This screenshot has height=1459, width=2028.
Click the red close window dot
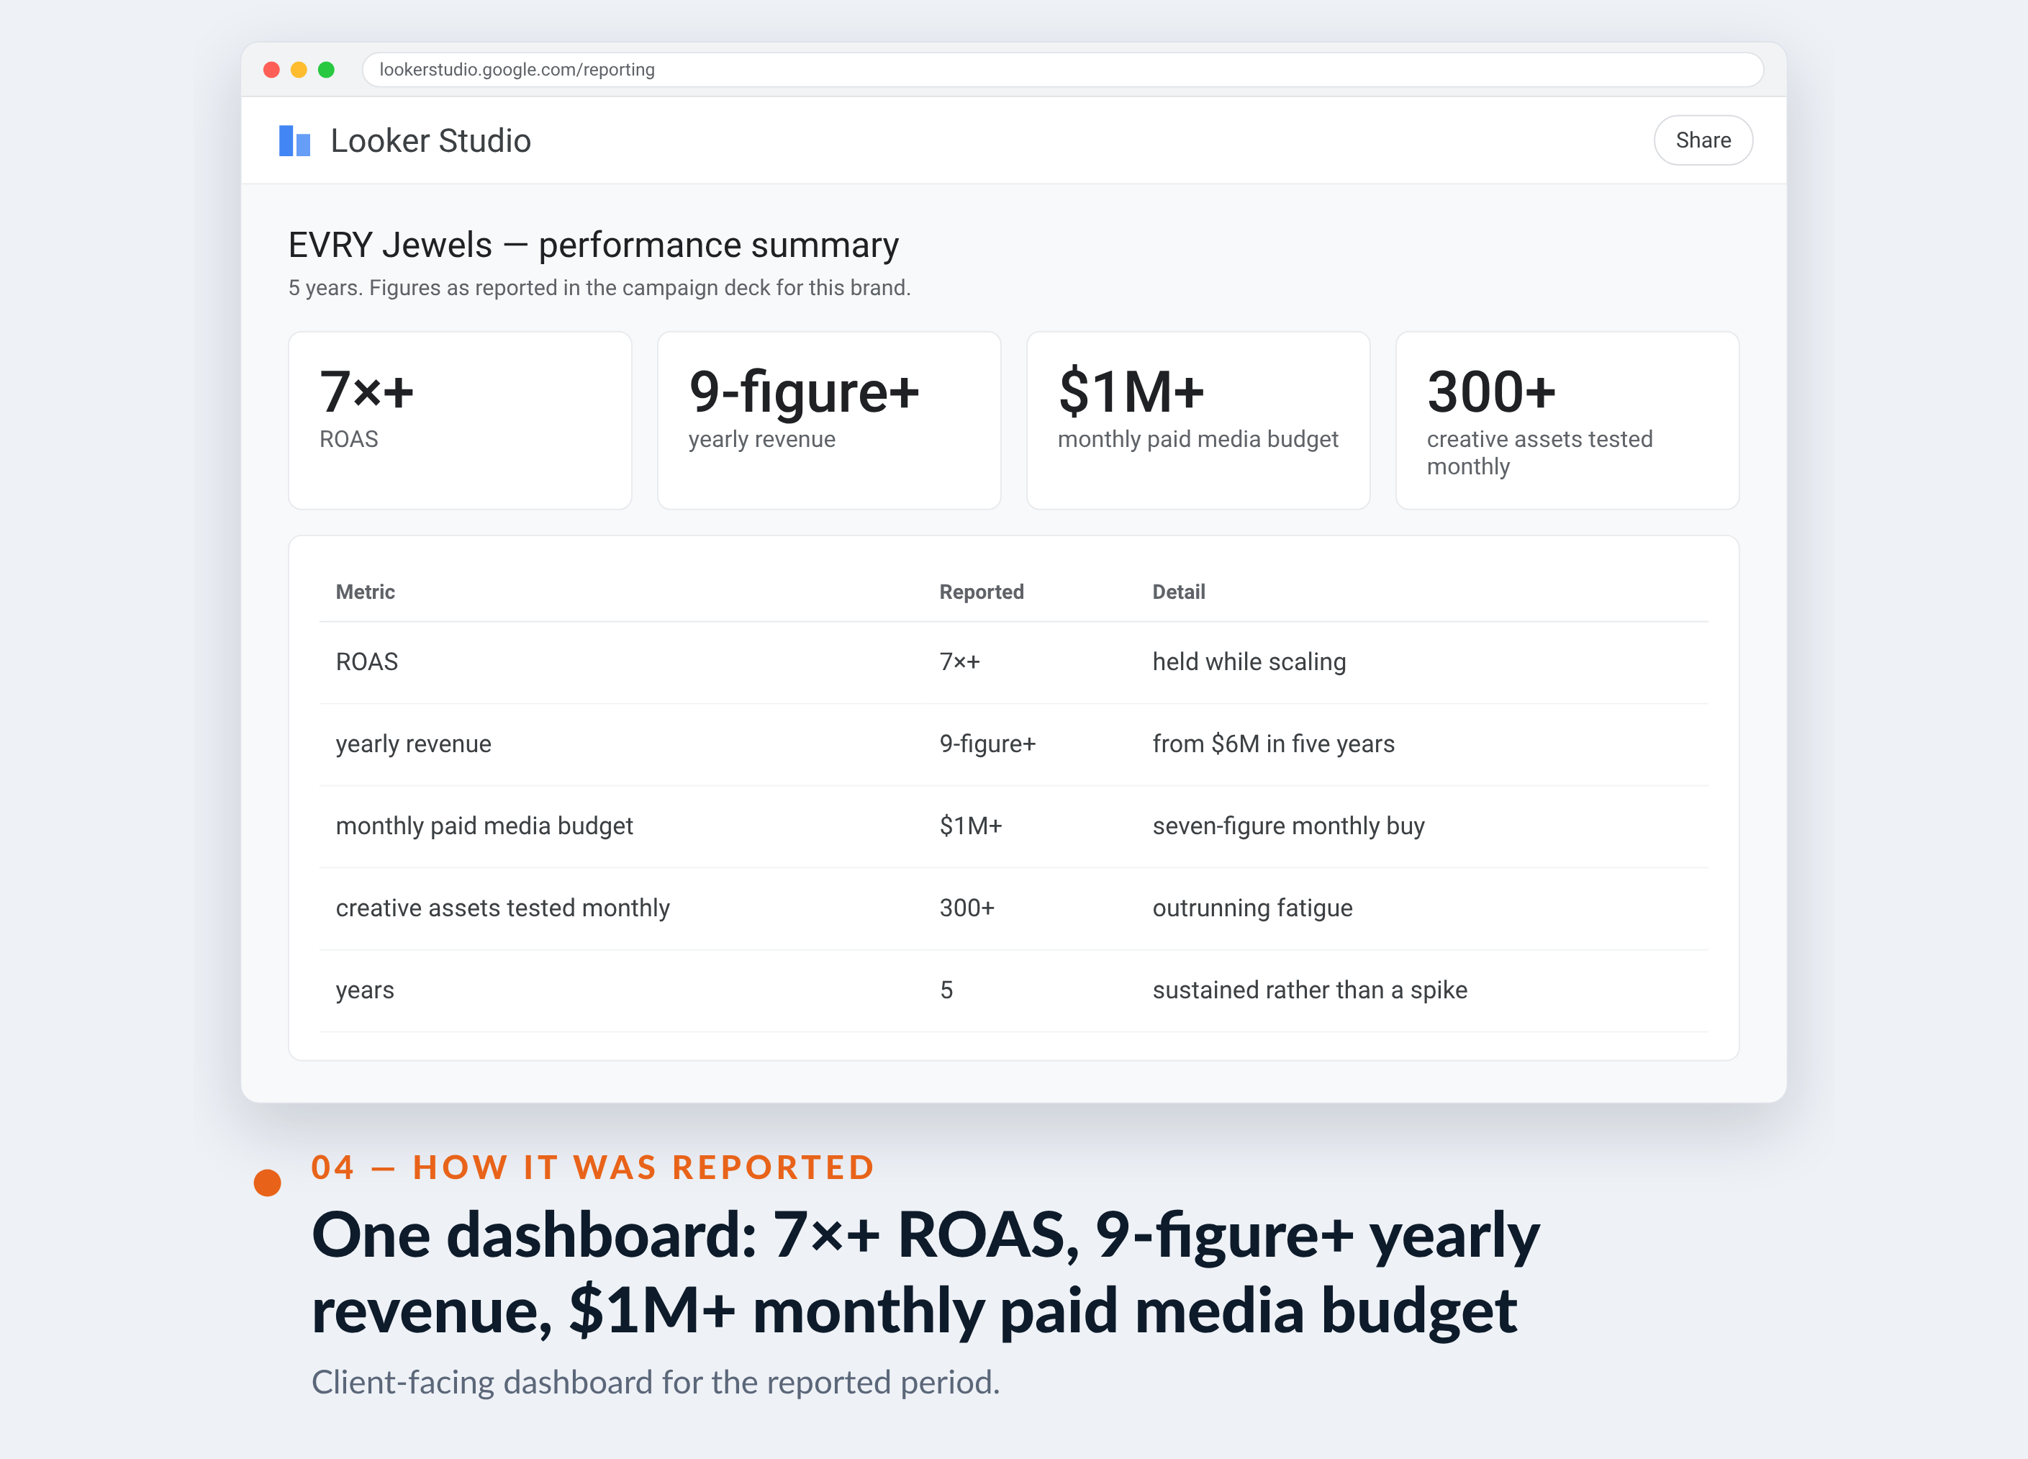[272, 70]
